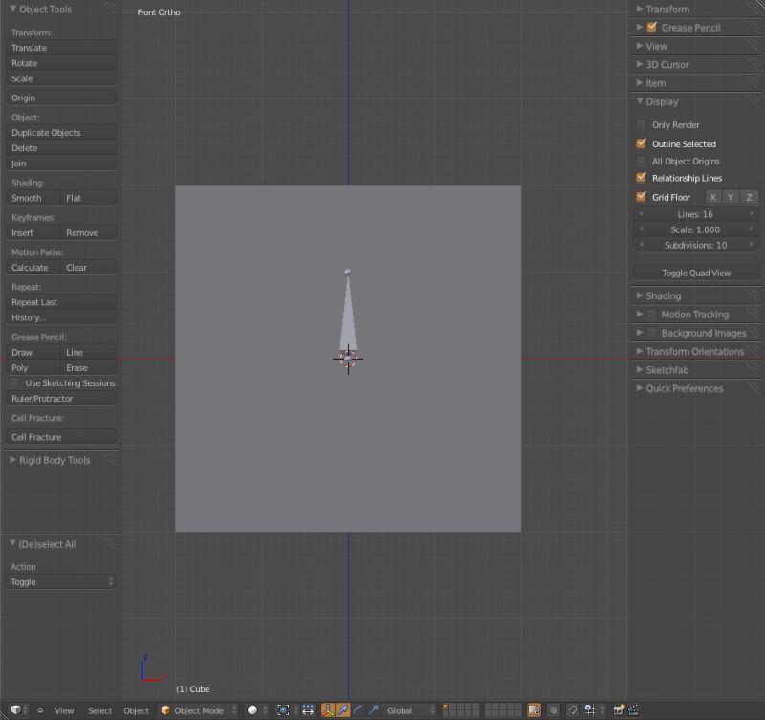Click the editor type icon at bottom left

coord(14,710)
